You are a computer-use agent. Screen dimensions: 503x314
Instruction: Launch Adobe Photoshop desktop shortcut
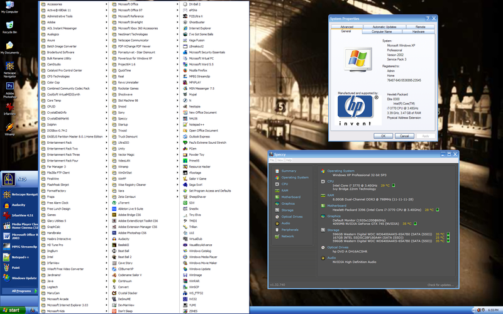[x=9, y=90]
